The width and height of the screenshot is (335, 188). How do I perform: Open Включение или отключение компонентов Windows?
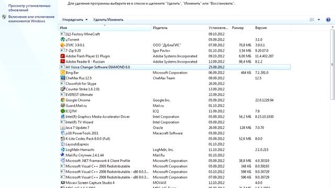(x=31, y=19)
